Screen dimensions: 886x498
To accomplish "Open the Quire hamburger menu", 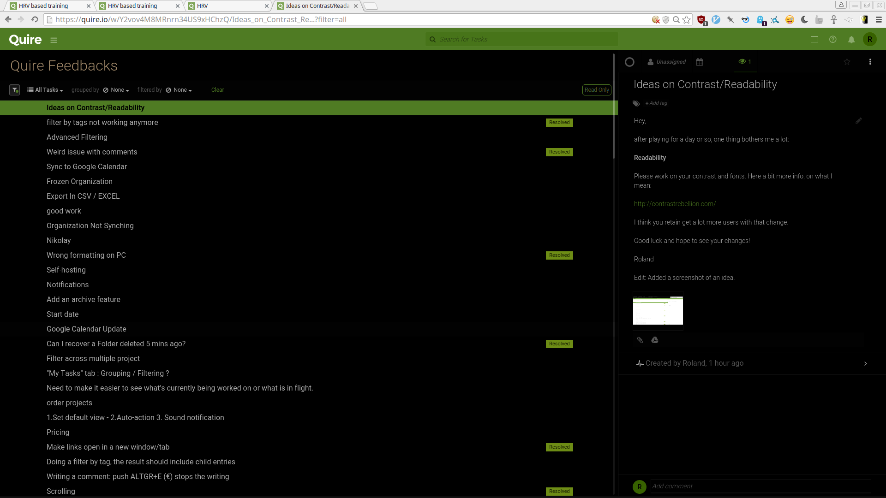I will [x=54, y=40].
